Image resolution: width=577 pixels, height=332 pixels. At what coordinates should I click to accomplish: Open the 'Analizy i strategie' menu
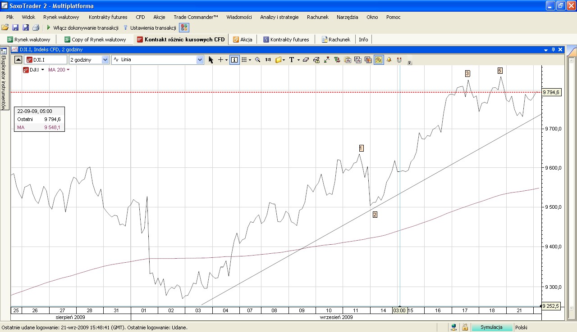(279, 17)
